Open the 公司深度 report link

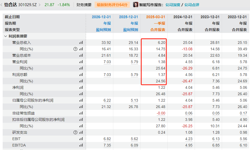(x=173, y=5)
